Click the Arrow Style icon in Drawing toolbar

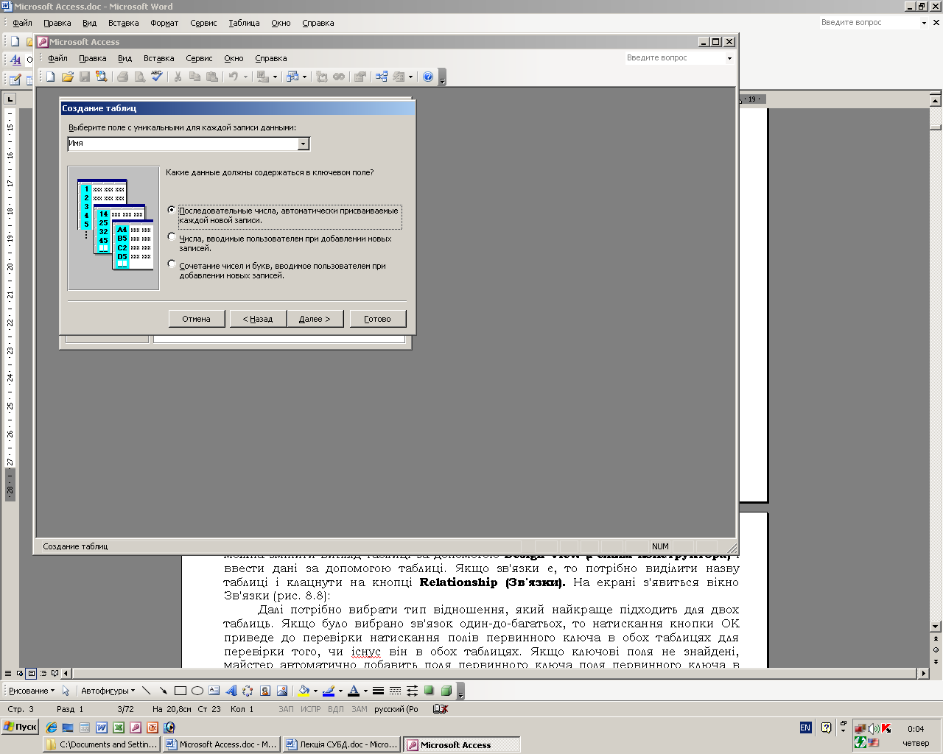(412, 691)
